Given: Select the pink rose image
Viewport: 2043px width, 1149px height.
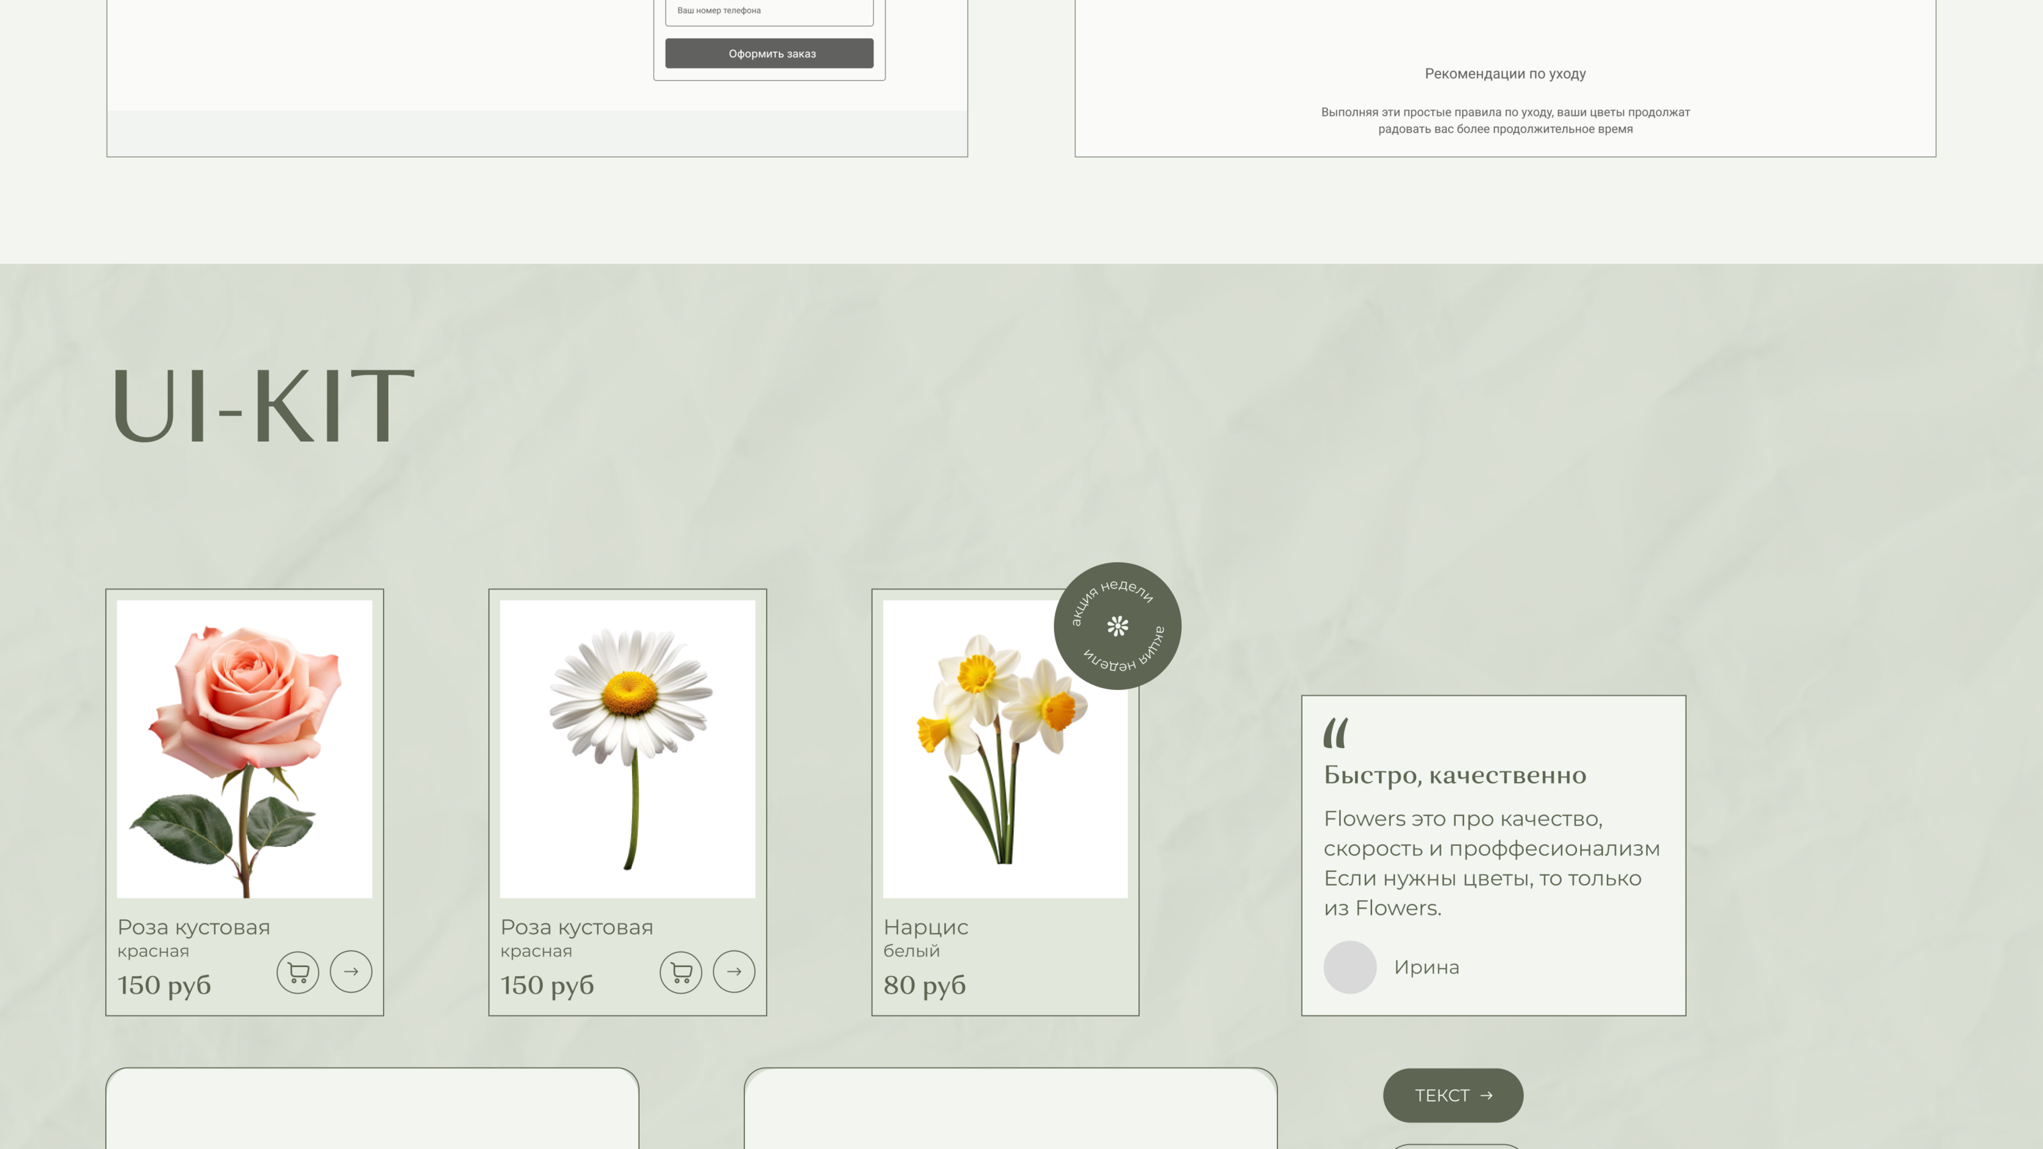Looking at the screenshot, I should [x=245, y=749].
